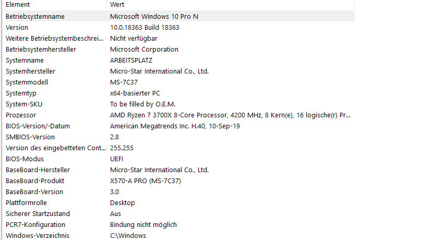
Task: Select the Weitere Betriebssystembeschreibung row
Action: point(179,38)
